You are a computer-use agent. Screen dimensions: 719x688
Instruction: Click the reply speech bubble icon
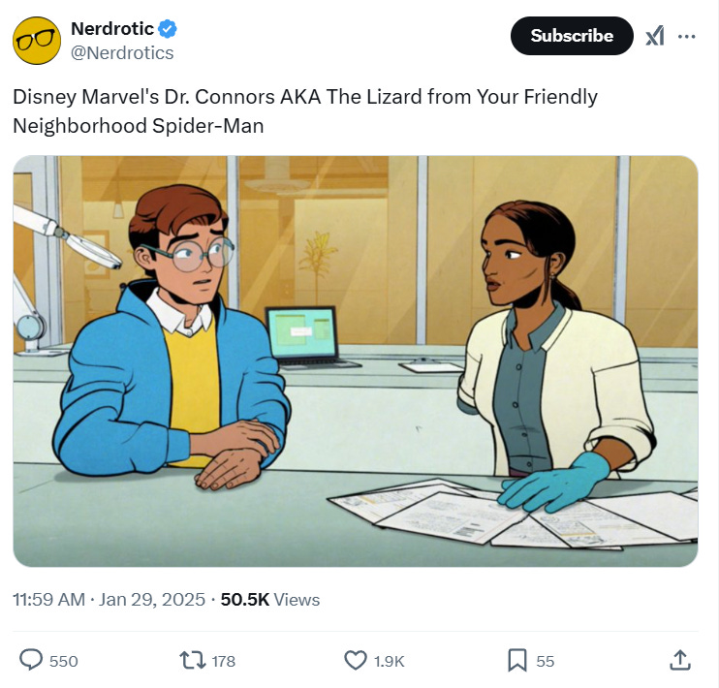(31, 661)
